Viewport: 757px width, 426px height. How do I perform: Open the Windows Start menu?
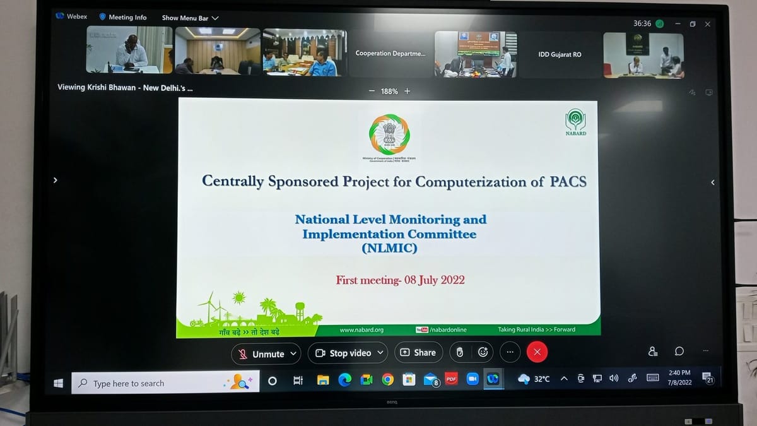[x=58, y=382]
